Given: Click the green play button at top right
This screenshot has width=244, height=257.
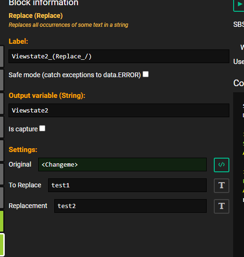Looking at the screenshot, I should coord(239,5).
